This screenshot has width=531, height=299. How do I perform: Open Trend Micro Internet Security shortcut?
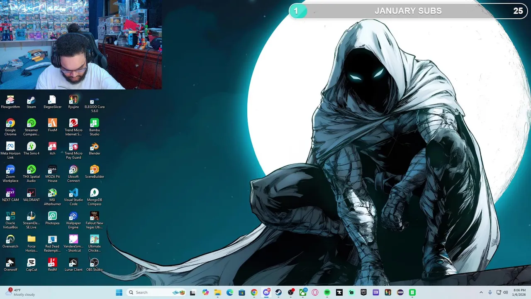click(73, 127)
